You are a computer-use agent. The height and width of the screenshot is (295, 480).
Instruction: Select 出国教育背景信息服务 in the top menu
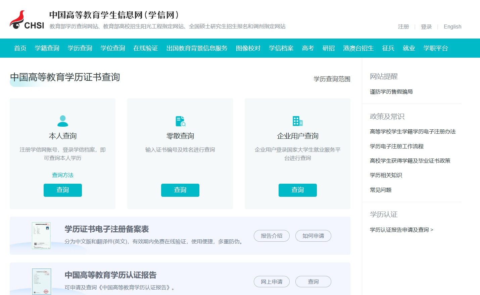[x=197, y=48]
